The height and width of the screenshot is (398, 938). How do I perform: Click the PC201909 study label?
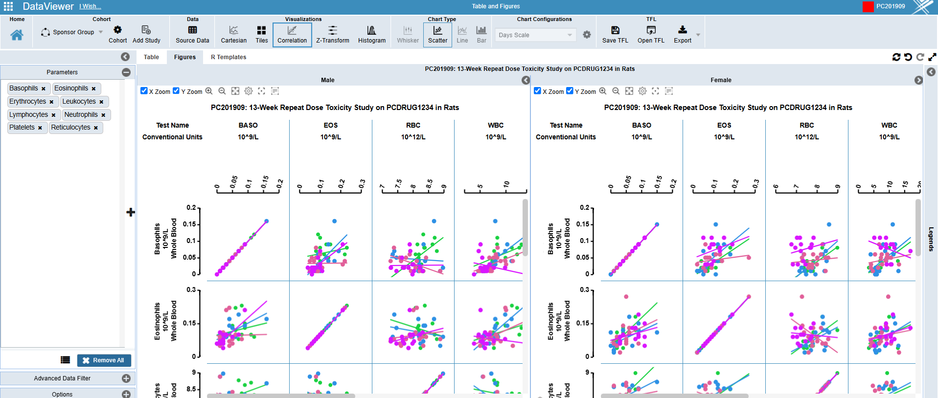pos(891,6)
